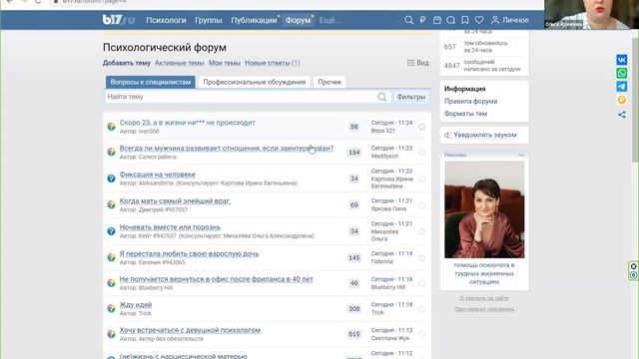Viewport: 639px width, 359px height.
Task: Select Вопросы к специалистам tab
Action: (151, 82)
